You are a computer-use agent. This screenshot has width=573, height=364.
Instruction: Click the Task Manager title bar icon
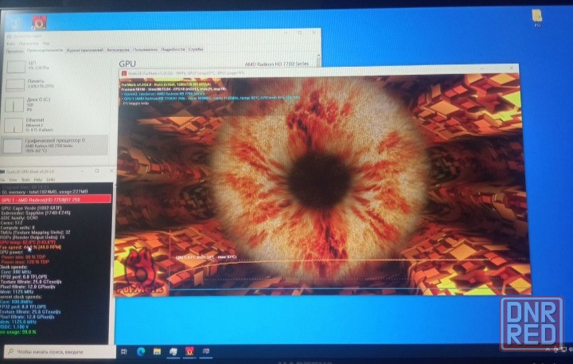click(x=9, y=36)
